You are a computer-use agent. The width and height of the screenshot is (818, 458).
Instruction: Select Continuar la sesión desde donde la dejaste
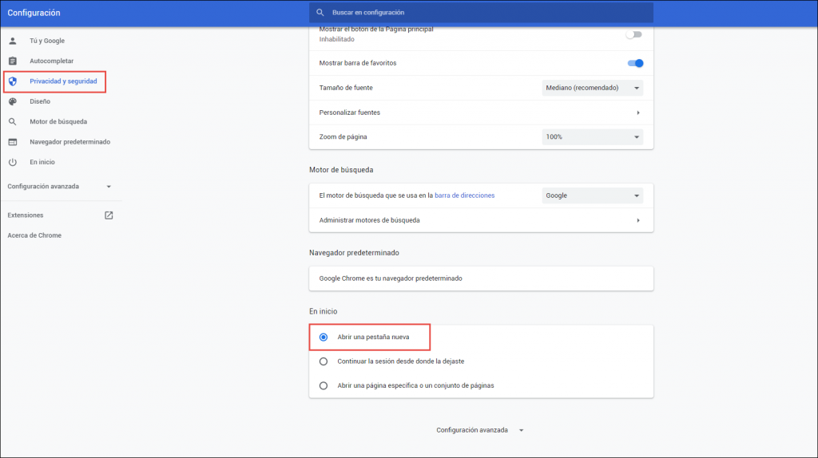click(324, 361)
